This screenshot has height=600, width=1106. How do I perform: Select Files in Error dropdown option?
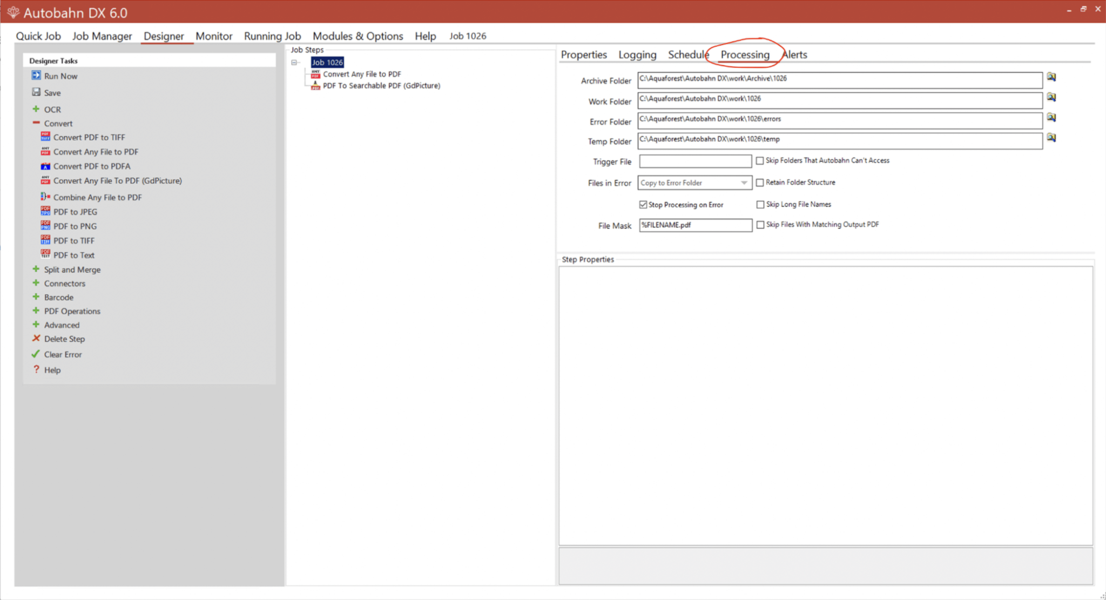pos(694,183)
